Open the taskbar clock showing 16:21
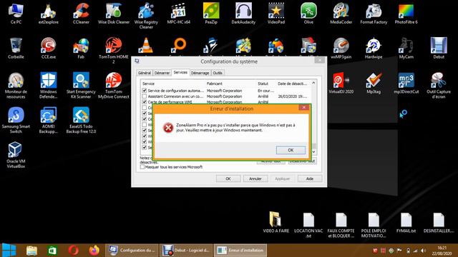 (442, 251)
